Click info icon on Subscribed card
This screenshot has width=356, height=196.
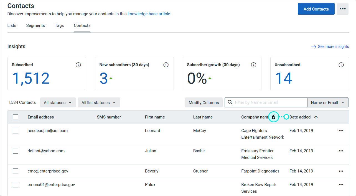coord(78,65)
